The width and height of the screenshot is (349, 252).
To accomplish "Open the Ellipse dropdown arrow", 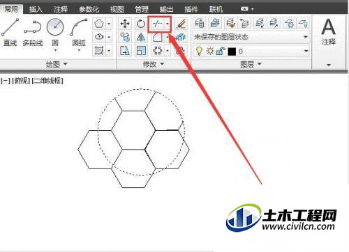I will tap(109, 37).
